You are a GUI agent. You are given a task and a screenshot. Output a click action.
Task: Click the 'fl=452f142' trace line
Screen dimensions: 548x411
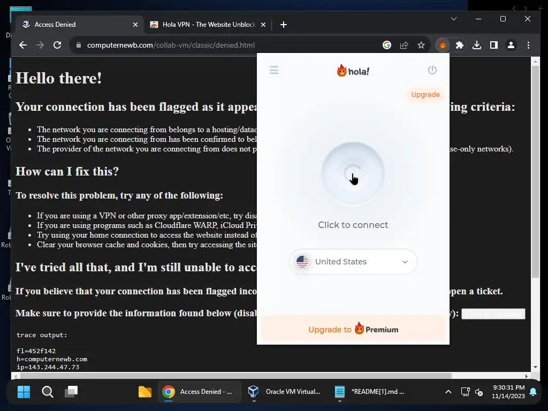pos(36,351)
